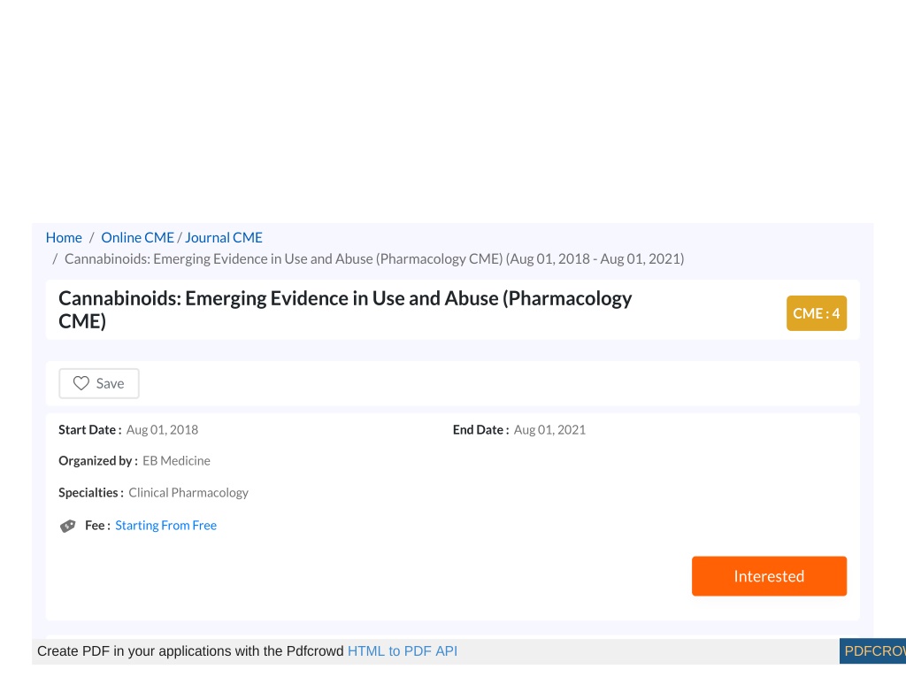Click the heart icon in Save button
The image size is (906, 700).
click(x=81, y=383)
